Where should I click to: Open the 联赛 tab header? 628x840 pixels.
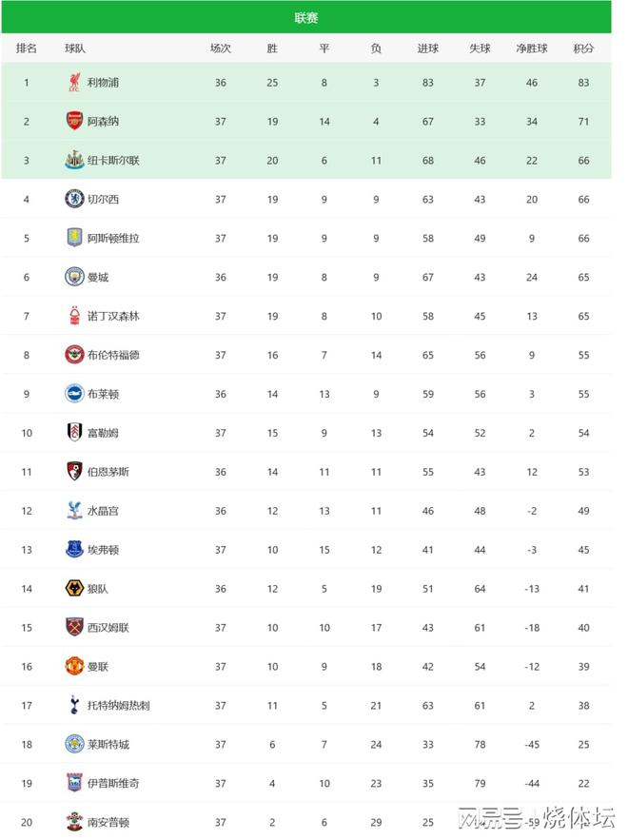pyautogui.click(x=306, y=17)
